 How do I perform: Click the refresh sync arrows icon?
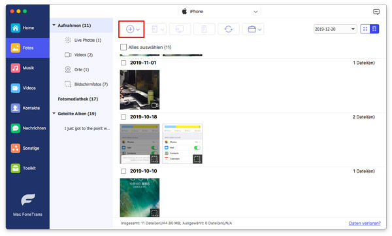tap(229, 29)
